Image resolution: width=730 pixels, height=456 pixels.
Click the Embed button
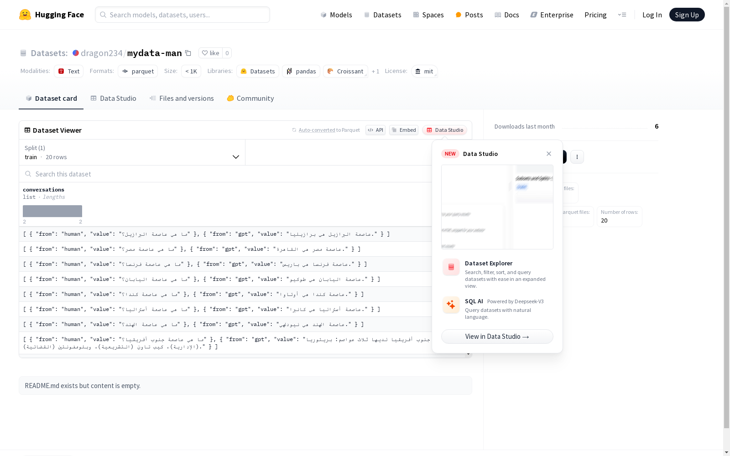coord(404,130)
